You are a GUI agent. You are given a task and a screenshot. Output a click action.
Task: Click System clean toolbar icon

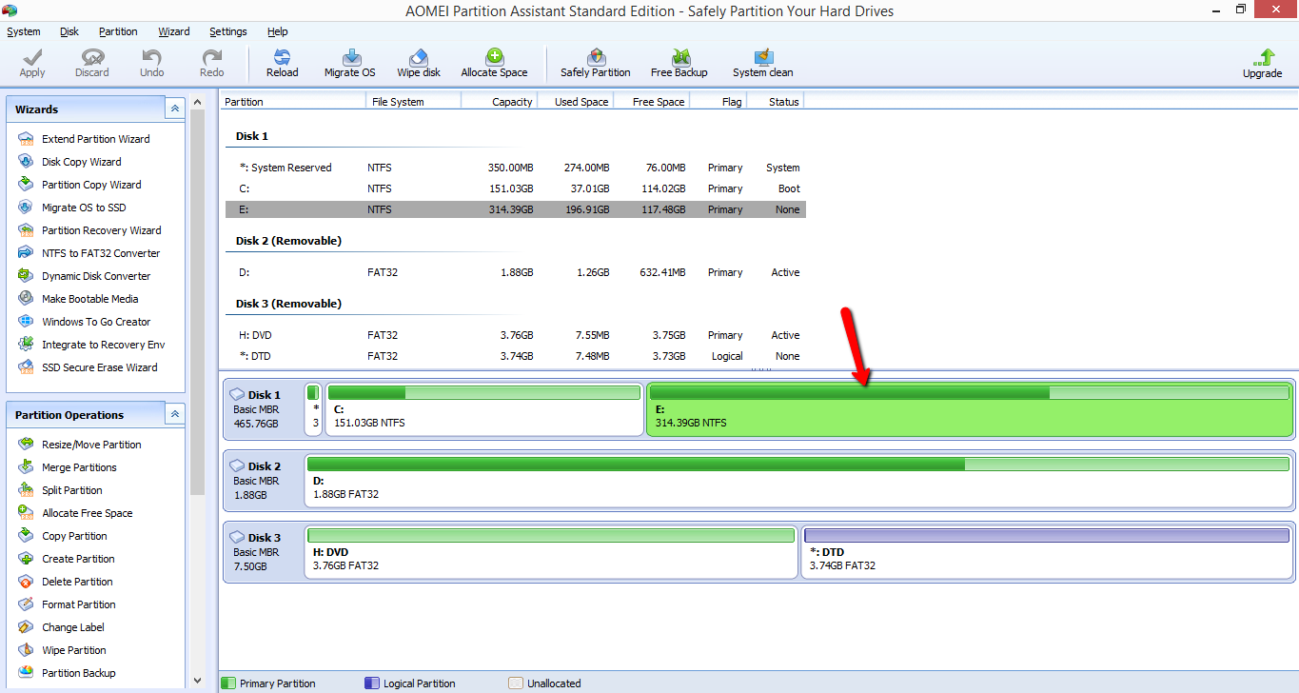763,63
